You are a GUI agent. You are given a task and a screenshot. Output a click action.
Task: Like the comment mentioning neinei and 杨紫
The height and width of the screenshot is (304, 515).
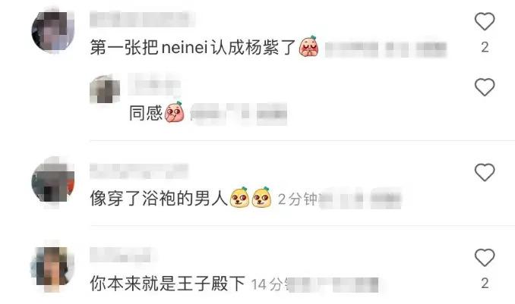click(485, 22)
